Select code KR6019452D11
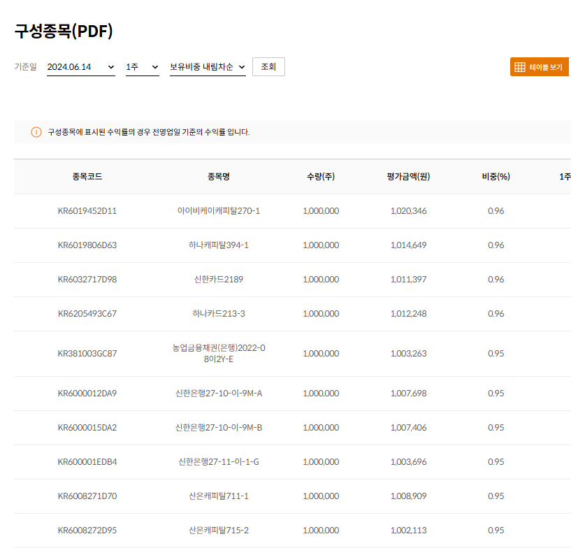571x548 pixels. point(87,211)
